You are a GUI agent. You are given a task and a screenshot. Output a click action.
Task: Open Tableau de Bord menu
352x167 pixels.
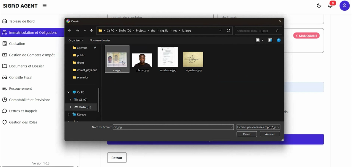pos(22,21)
